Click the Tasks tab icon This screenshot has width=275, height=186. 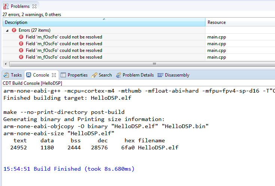point(7,75)
